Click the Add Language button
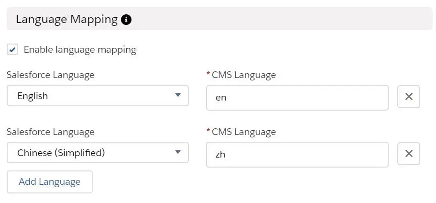Screen dimensions: 436x203 50,182
